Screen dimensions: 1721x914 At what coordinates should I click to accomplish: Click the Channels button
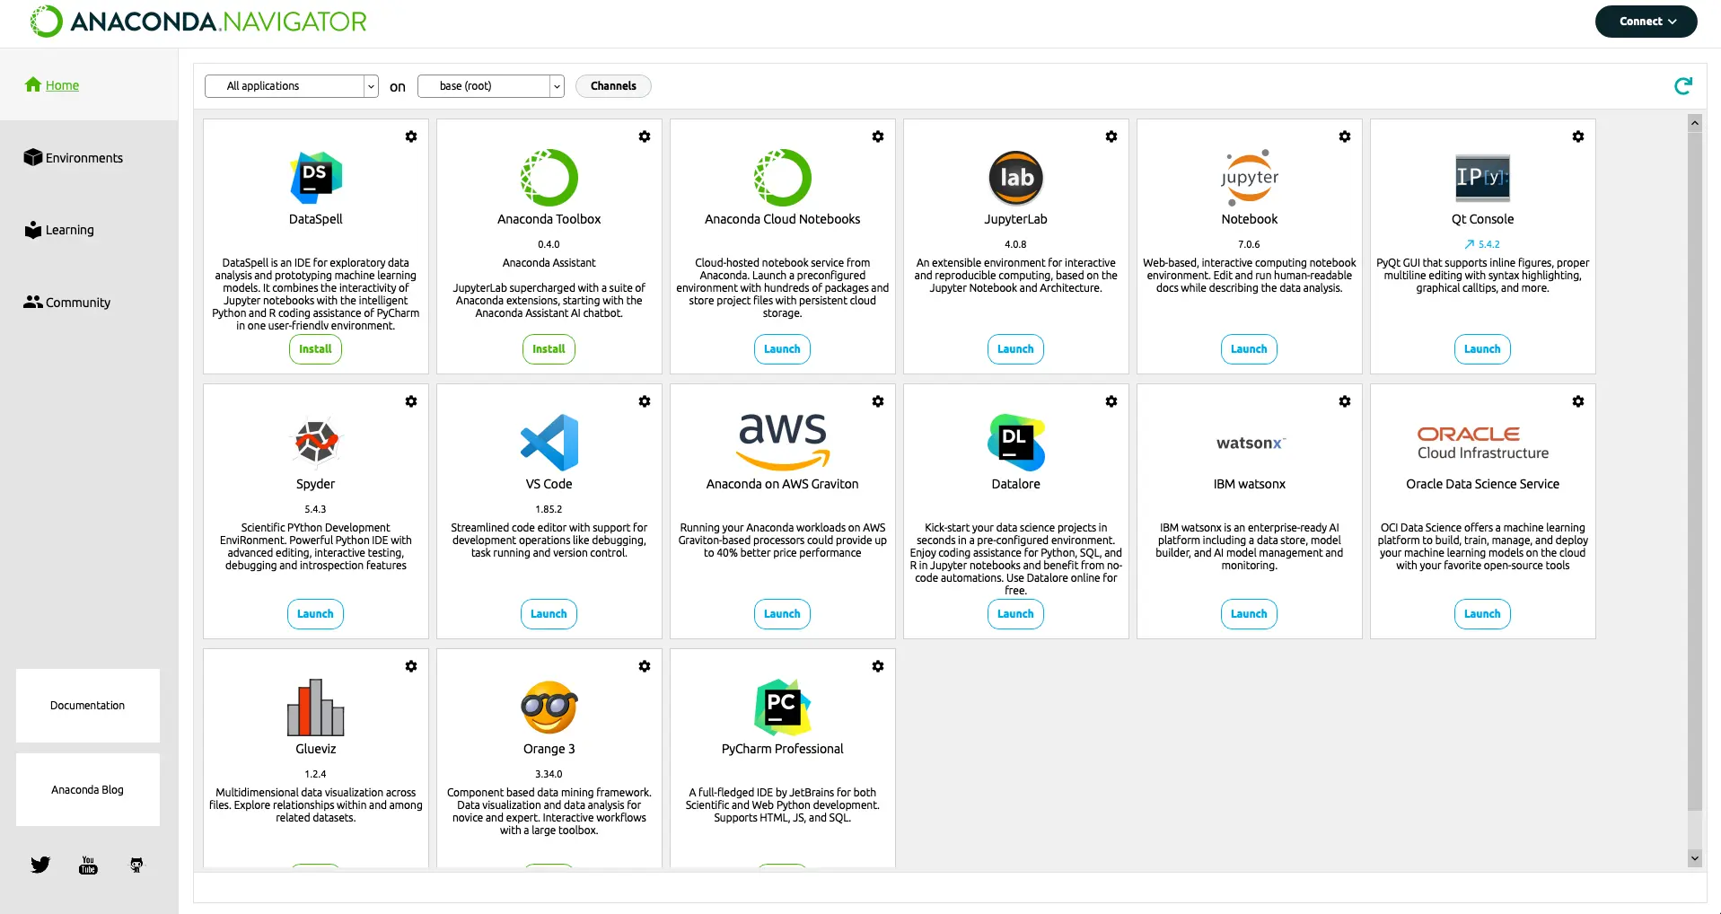[613, 86]
